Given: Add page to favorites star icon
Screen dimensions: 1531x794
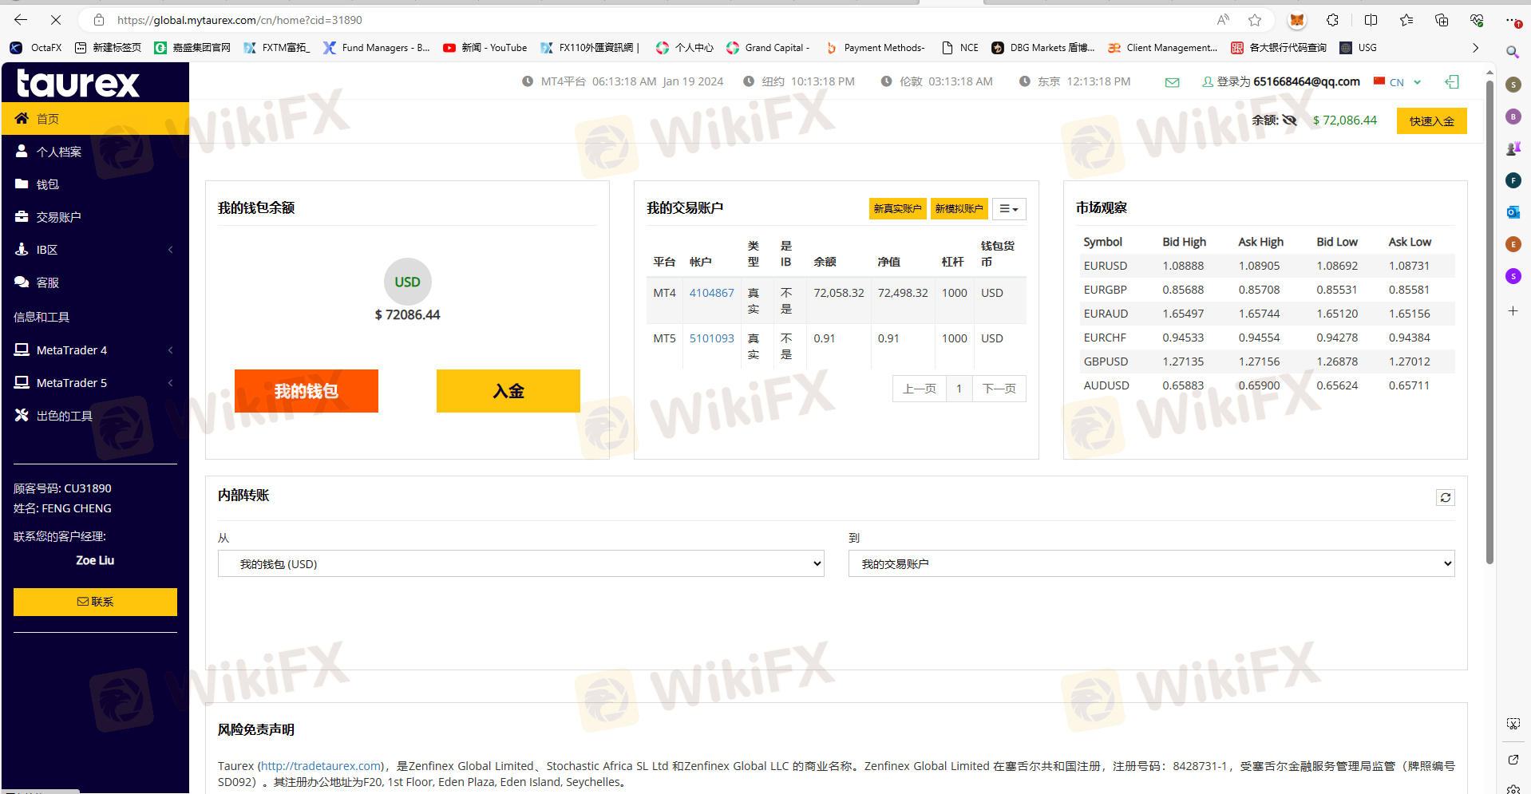Looking at the screenshot, I should pos(1255,20).
